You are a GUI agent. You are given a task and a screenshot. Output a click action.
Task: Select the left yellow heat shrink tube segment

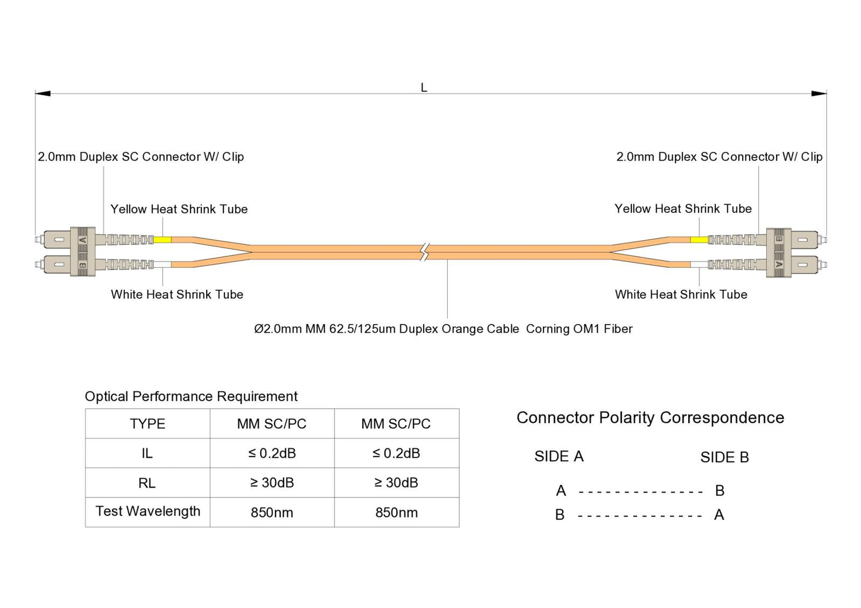(x=162, y=240)
